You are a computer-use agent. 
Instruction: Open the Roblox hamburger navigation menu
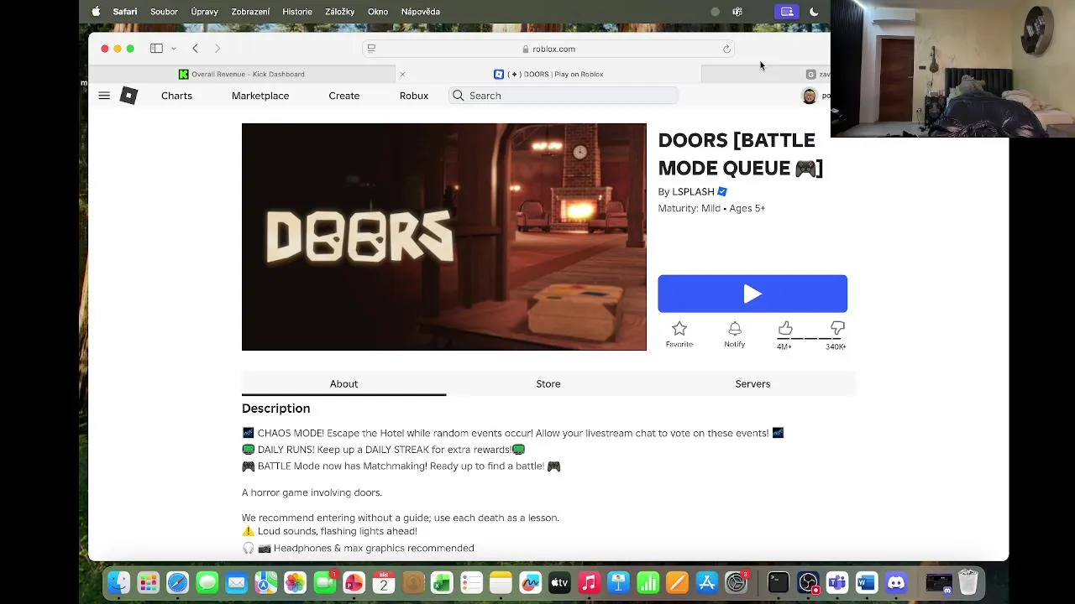(x=104, y=96)
